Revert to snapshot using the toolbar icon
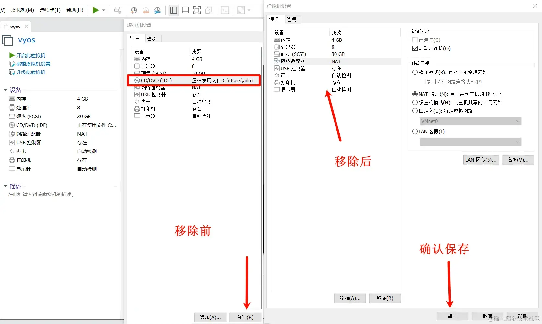This screenshot has height=324, width=542. [146, 10]
